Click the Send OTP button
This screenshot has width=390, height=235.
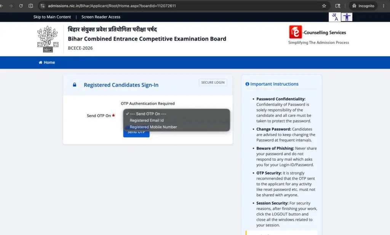[136, 133]
